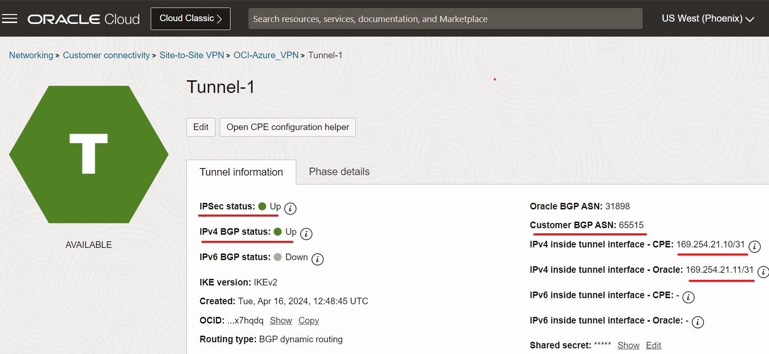
Task: Click the green Tunnel hexagon icon
Action: click(89, 154)
